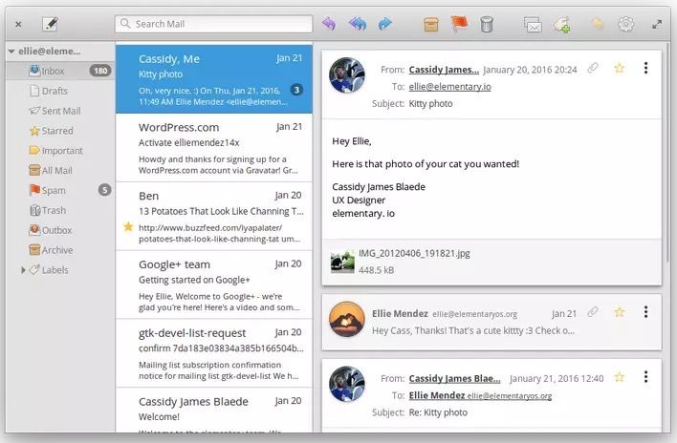
Task: Close the Mail window with the x button
Action: click(18, 24)
